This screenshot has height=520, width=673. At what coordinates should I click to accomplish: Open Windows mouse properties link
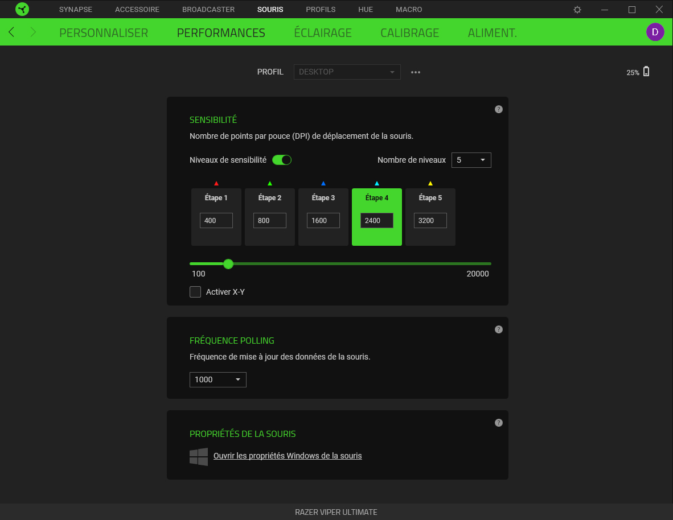[x=288, y=456]
